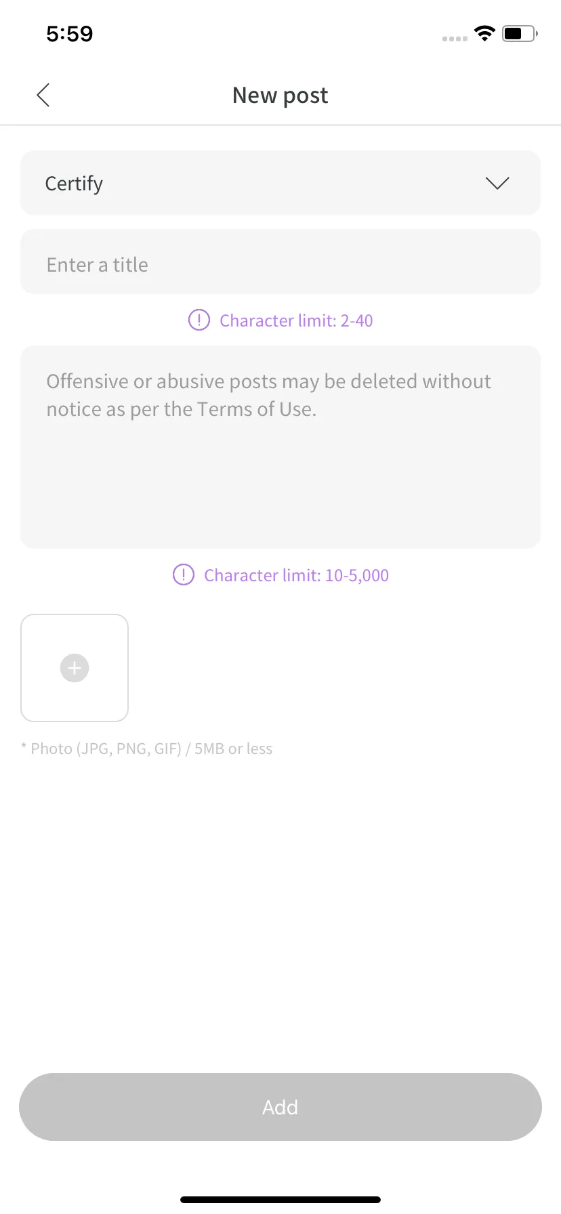561x1214 pixels.
Task: Click the info icon beside title character limit
Action: pos(199,320)
